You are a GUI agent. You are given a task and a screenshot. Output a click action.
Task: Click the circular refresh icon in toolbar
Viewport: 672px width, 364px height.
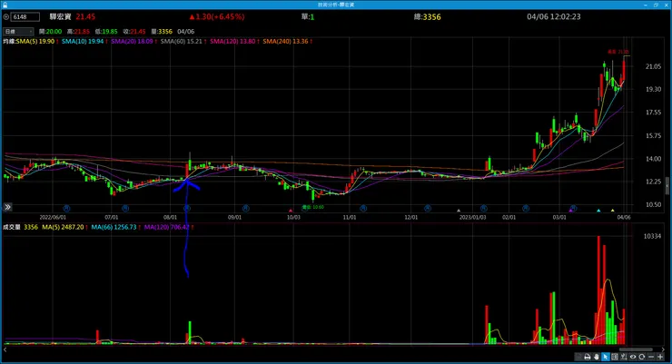click(641, 357)
